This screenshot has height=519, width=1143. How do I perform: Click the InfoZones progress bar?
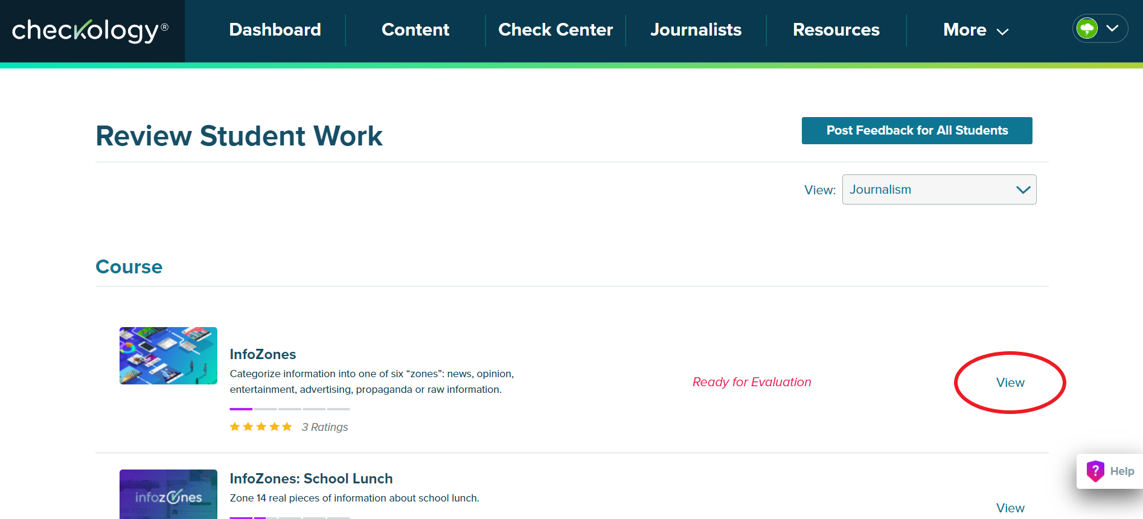[x=289, y=409]
